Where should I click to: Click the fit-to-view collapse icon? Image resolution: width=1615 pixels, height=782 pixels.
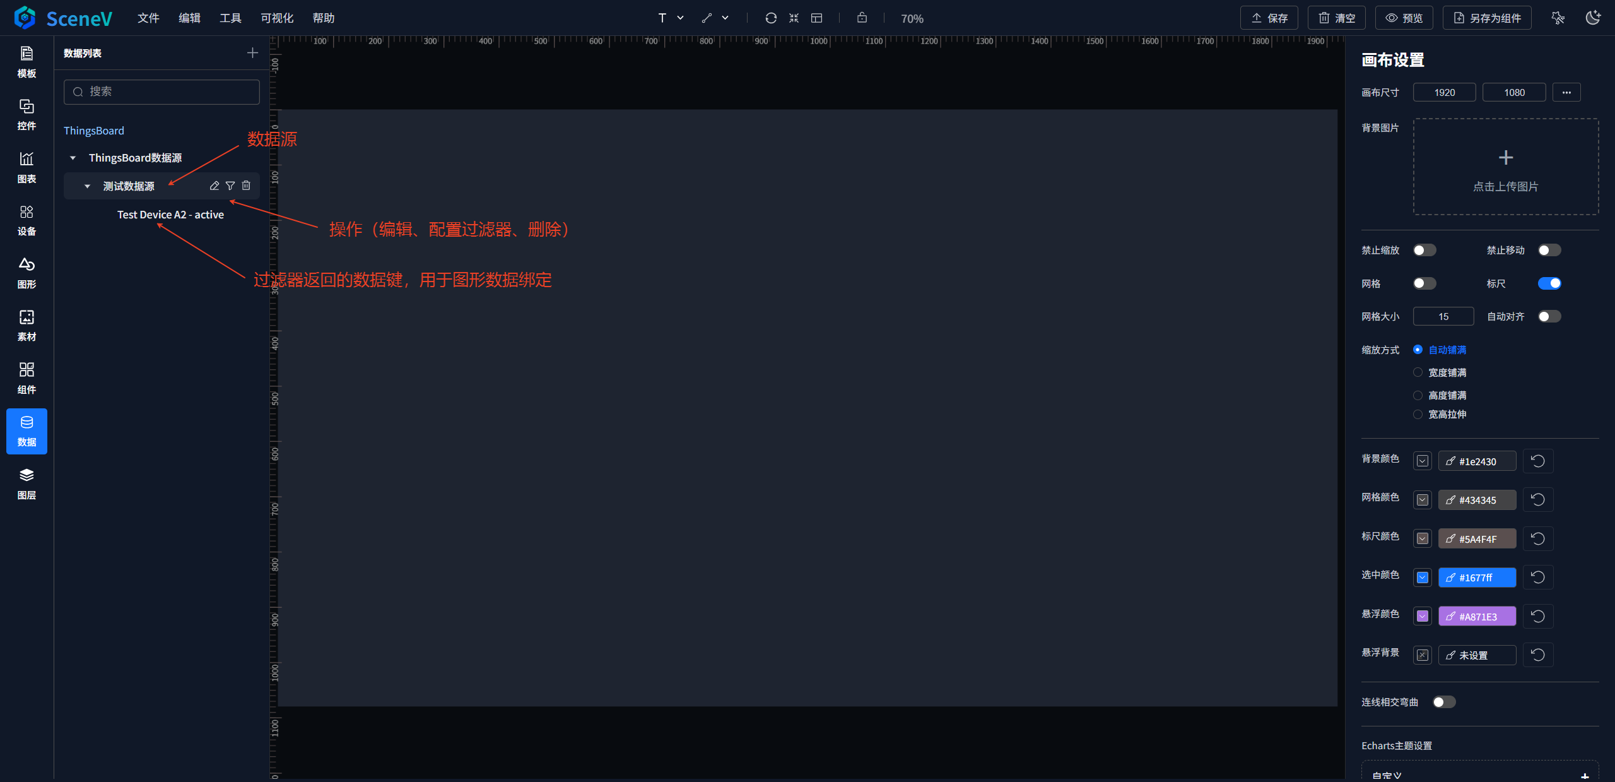pos(794,18)
